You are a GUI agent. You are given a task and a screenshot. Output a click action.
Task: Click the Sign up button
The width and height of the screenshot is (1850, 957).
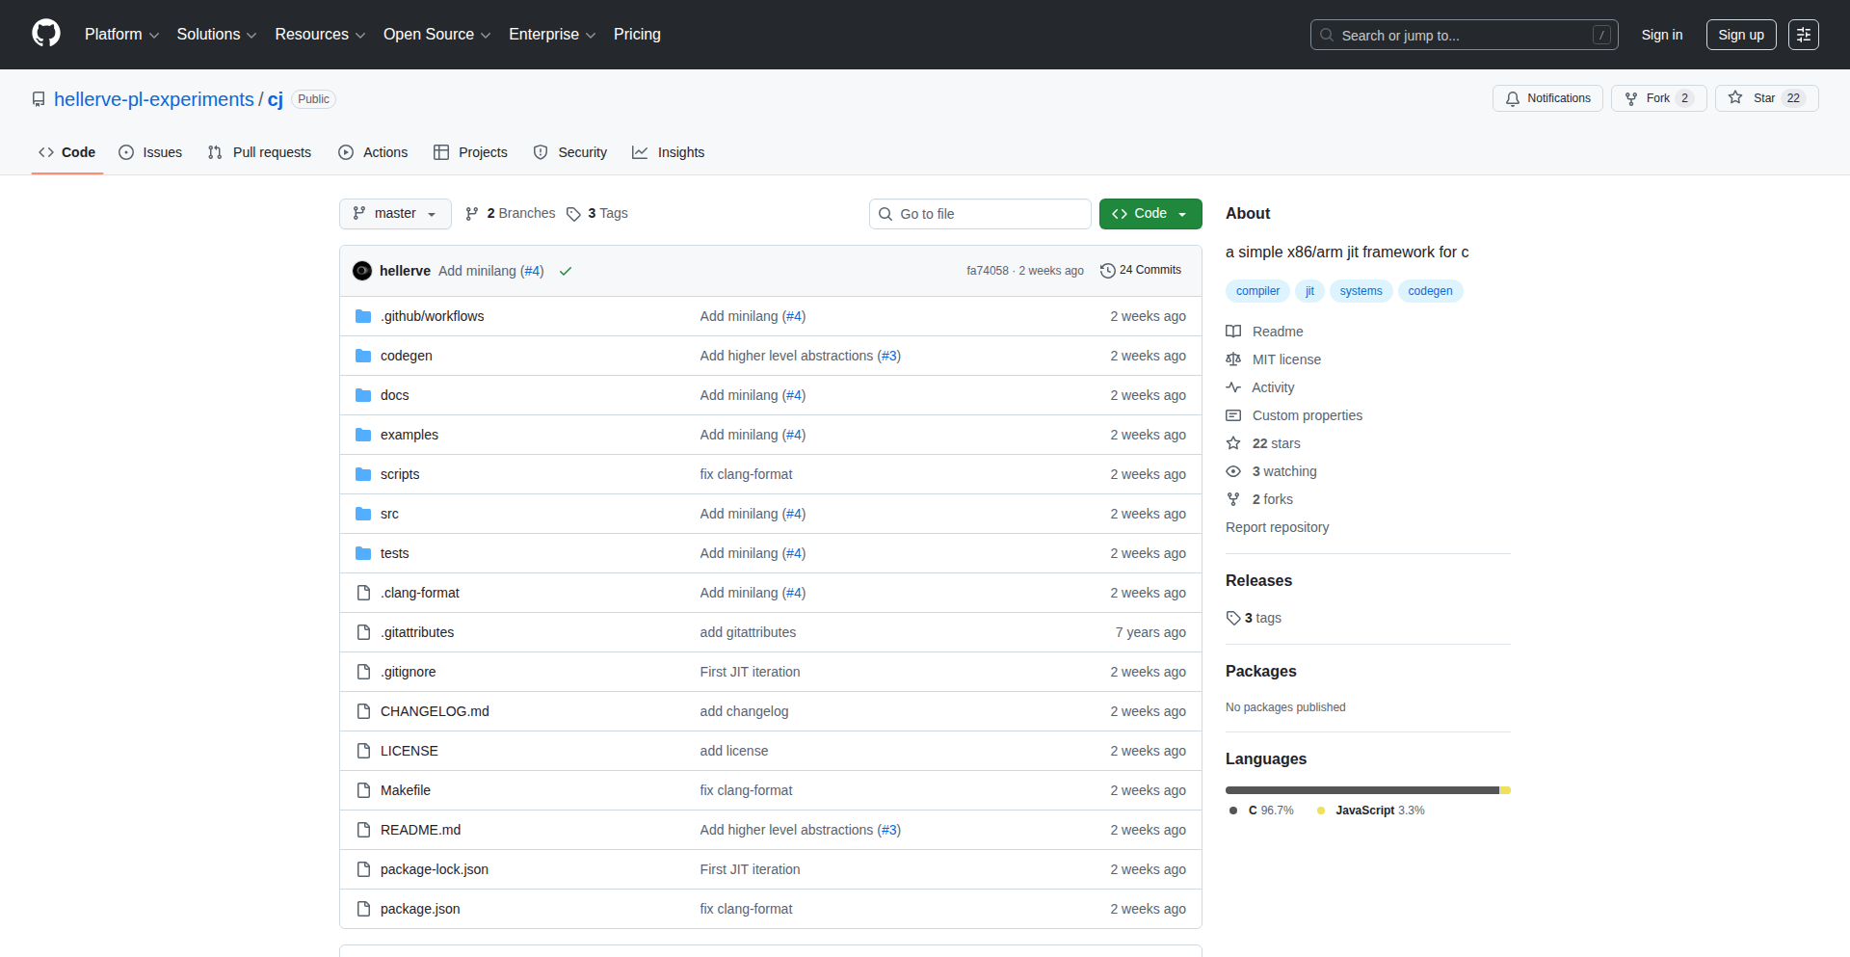coord(1740,35)
